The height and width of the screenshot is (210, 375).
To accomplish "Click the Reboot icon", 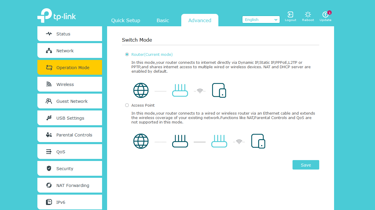I will [308, 14].
